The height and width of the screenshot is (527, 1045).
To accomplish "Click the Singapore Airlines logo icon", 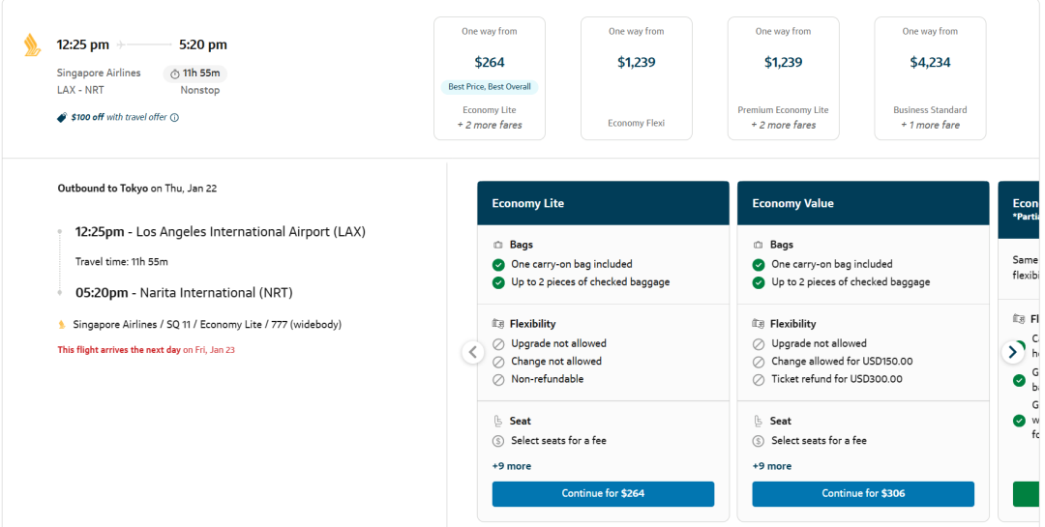I will tap(32, 45).
